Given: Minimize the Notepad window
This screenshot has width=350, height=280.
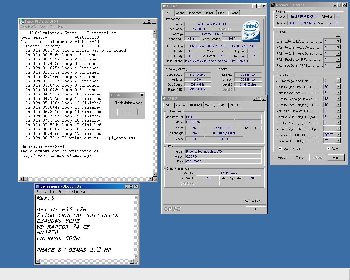Looking at the screenshot, I should 127,186.
